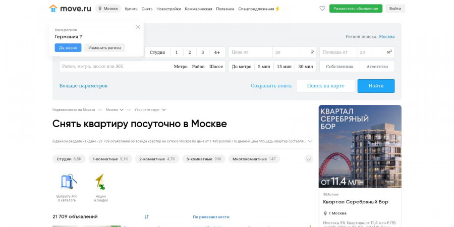Open Выбрать ЖК в каталоге icon
Image resolution: width=454 pixels, height=227 pixels.
click(68, 182)
